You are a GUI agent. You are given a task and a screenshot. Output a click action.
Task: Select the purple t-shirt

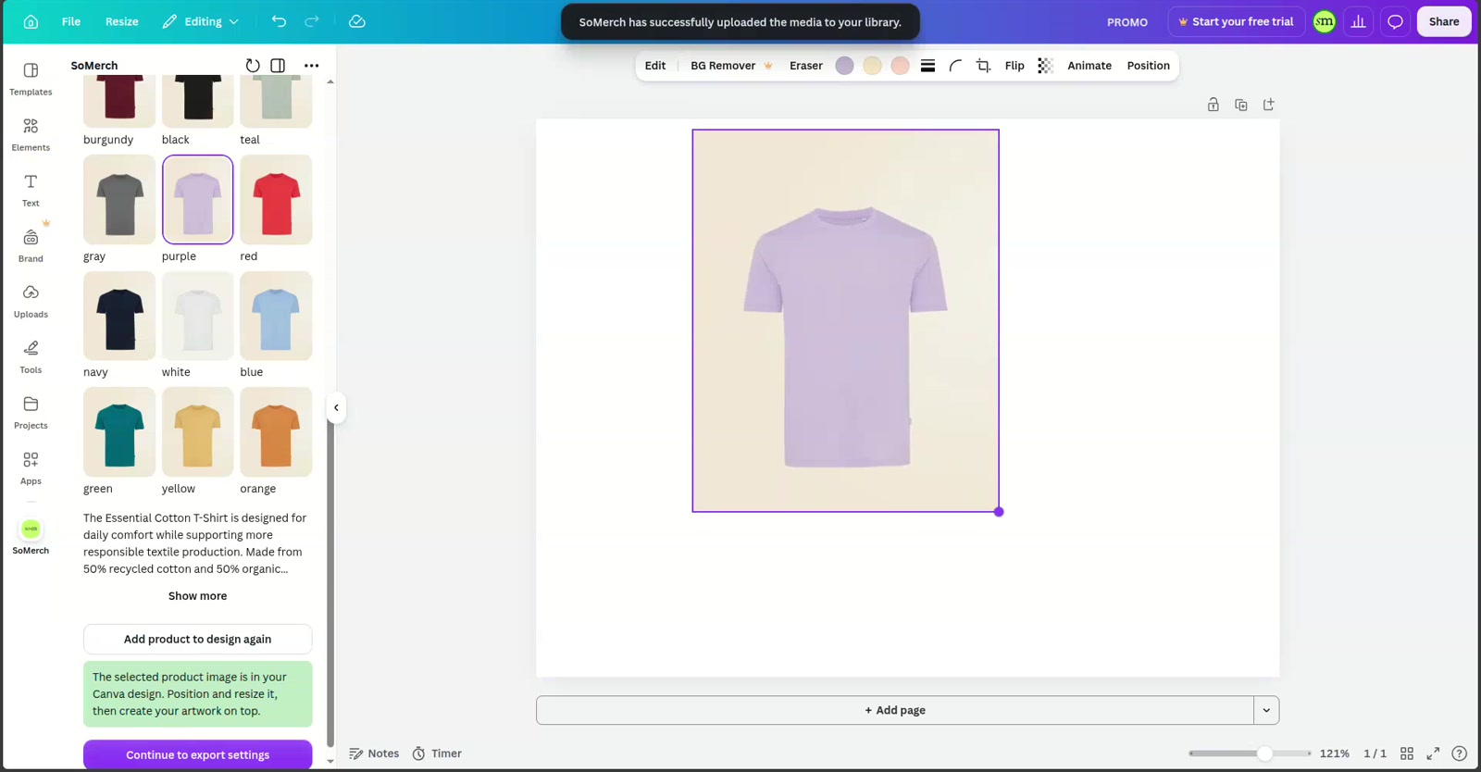(x=198, y=200)
